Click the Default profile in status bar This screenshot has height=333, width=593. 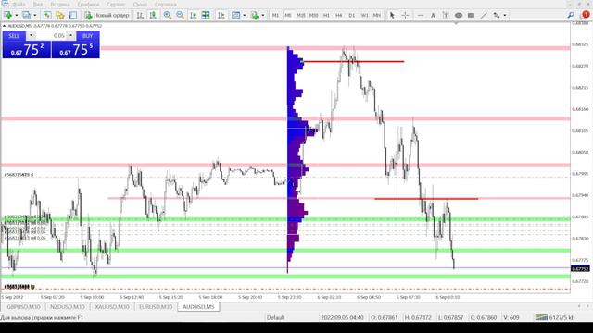[x=275, y=317]
